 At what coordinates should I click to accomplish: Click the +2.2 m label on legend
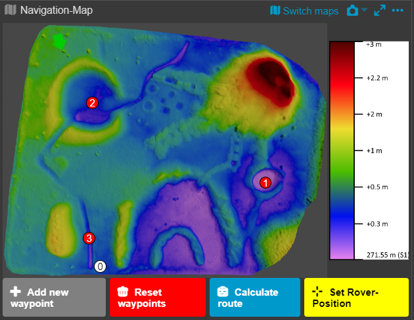pos(377,78)
